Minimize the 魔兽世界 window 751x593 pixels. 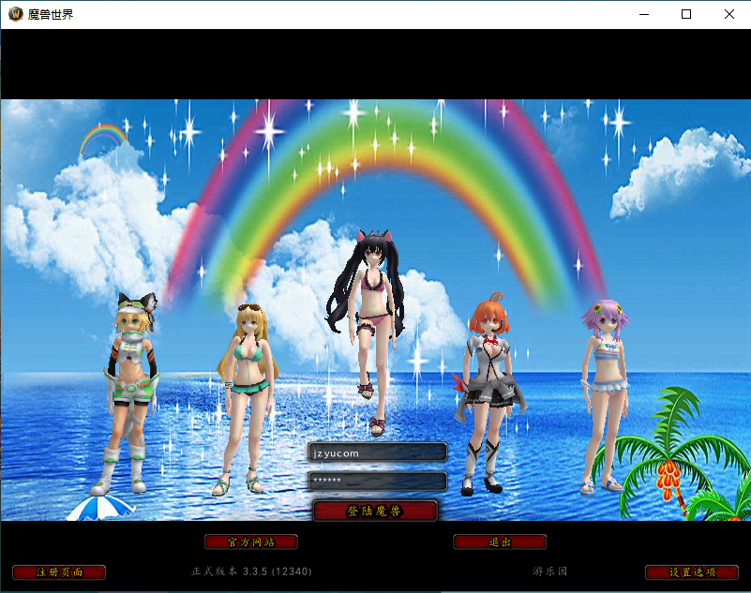point(643,14)
